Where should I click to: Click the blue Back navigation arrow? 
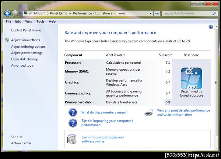pyautogui.click(x=7, y=14)
